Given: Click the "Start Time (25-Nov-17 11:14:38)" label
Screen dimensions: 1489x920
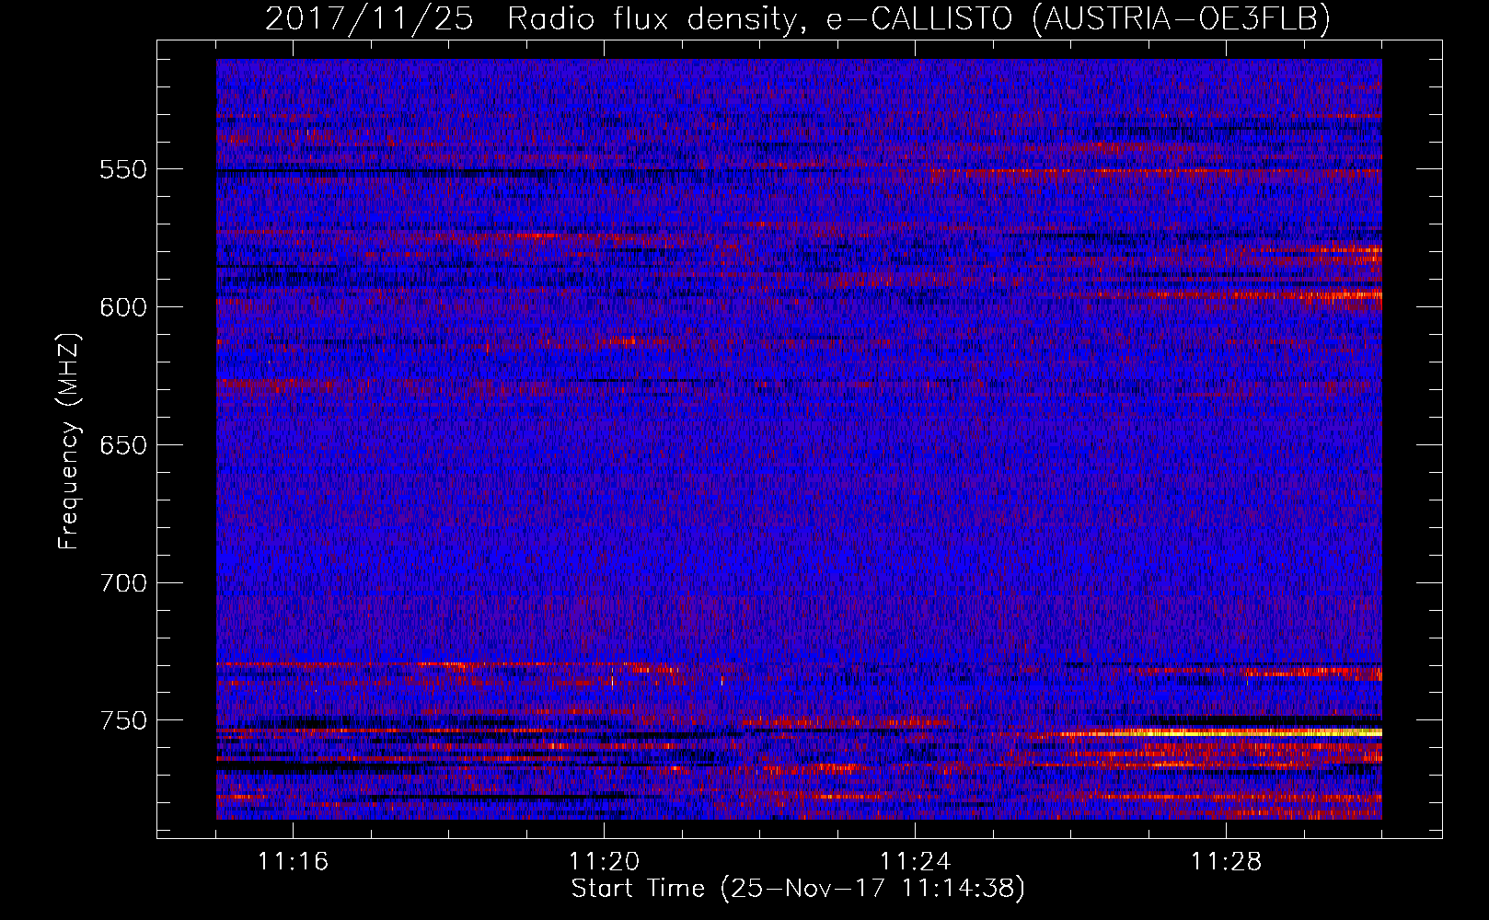Looking at the screenshot, I should [798, 889].
